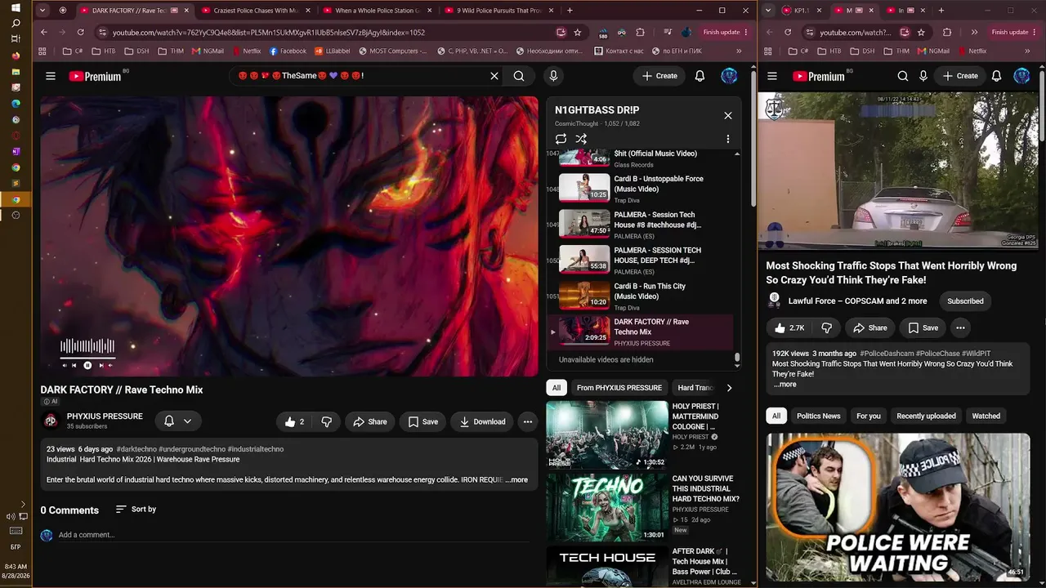The image size is (1046, 588).
Task: Play PALMERA Session Tech House #8 from playlist
Action: point(646,225)
